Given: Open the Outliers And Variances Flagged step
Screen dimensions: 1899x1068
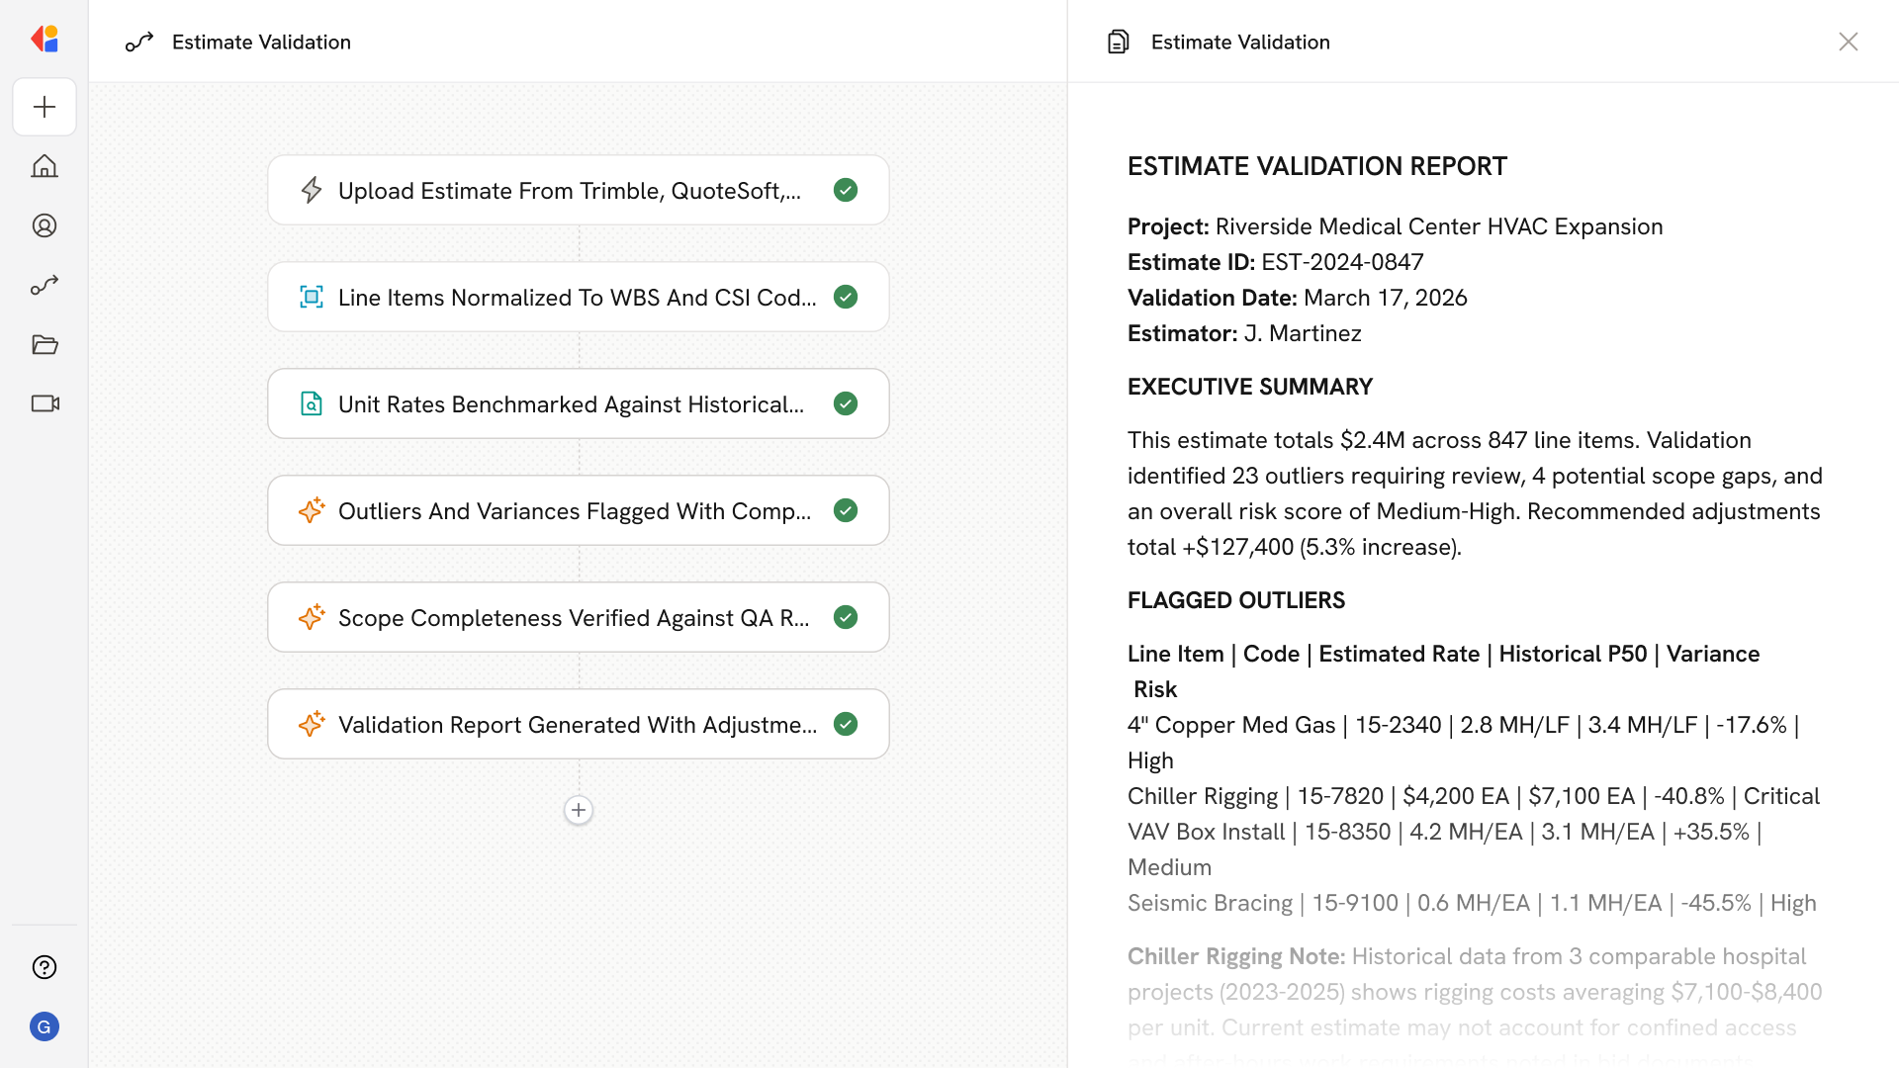Looking at the screenshot, I should coord(574,510).
